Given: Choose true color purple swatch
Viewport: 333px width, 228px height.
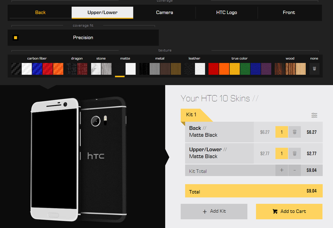Looking at the screenshot, I should (x=266, y=69).
